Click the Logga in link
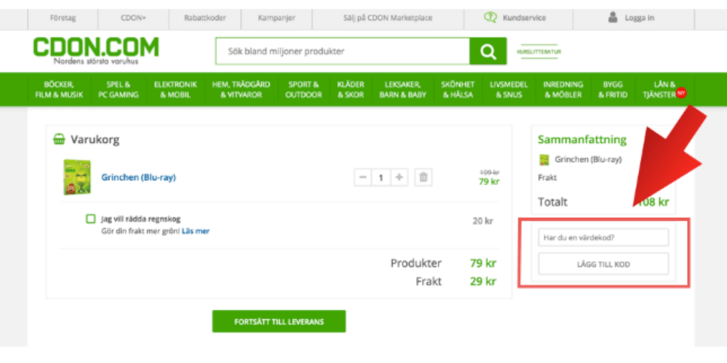 click(639, 18)
